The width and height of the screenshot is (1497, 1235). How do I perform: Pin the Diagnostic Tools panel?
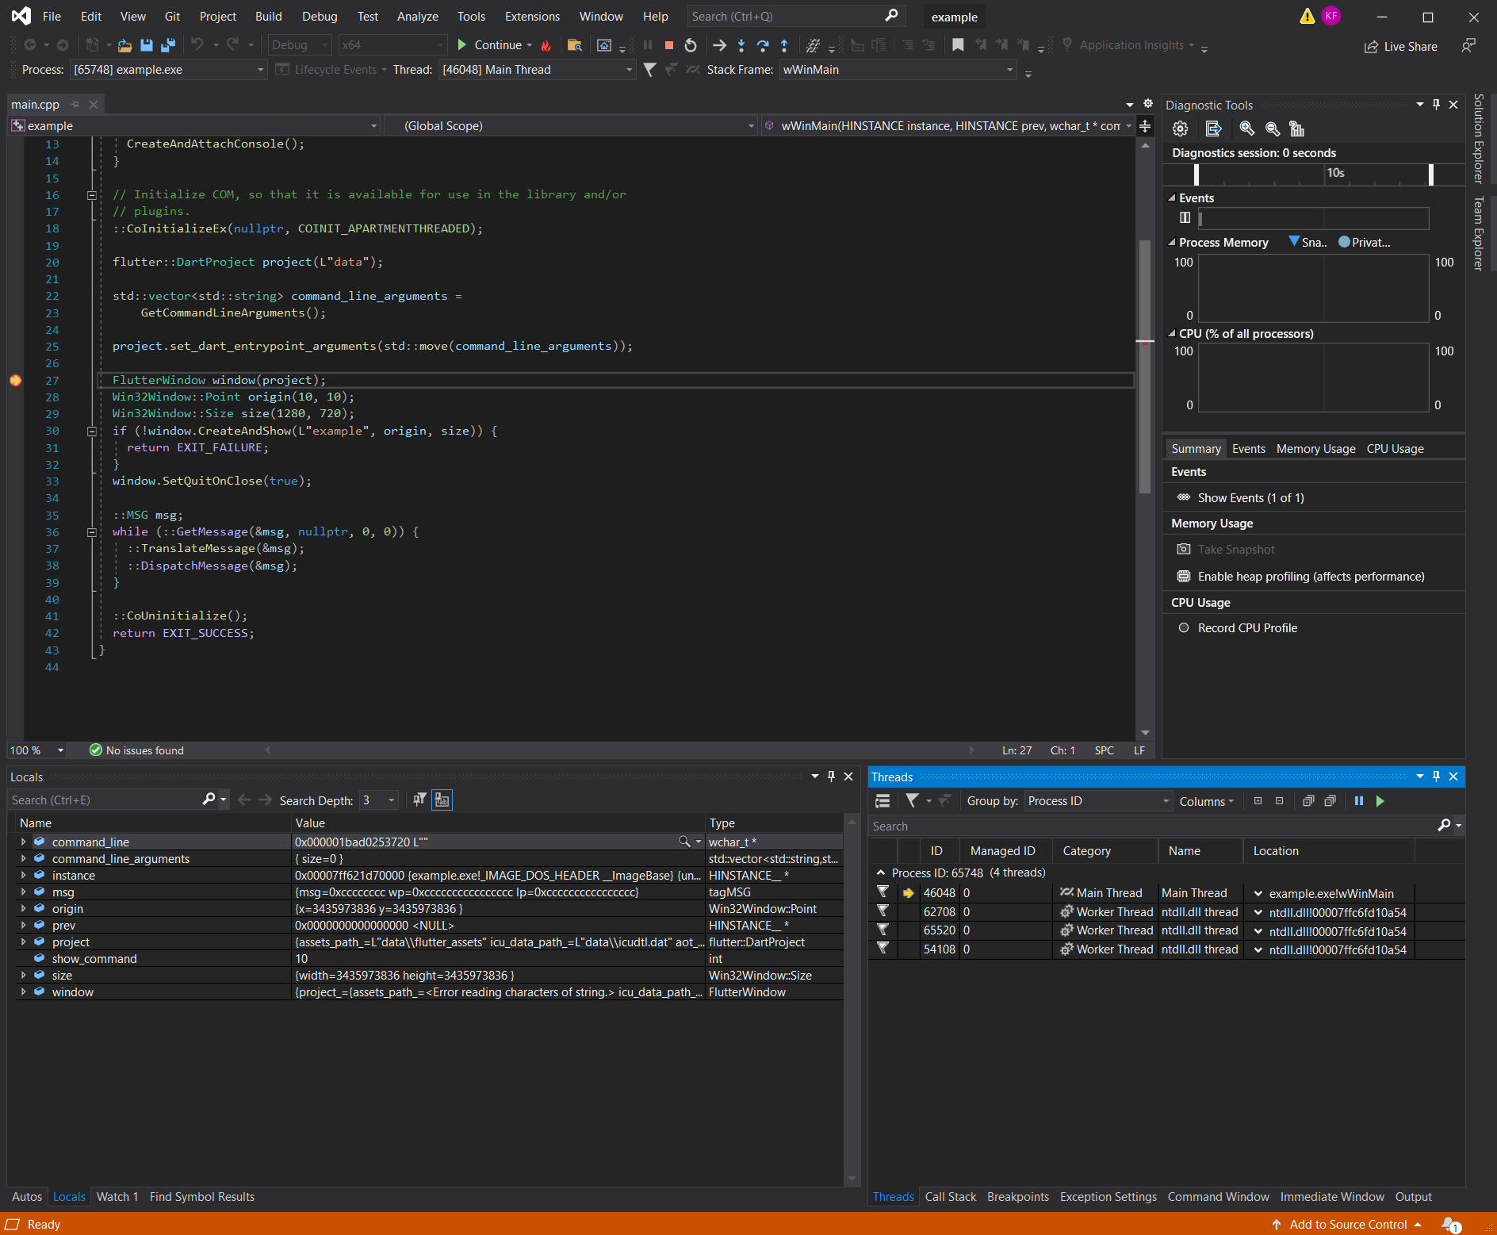1435,104
